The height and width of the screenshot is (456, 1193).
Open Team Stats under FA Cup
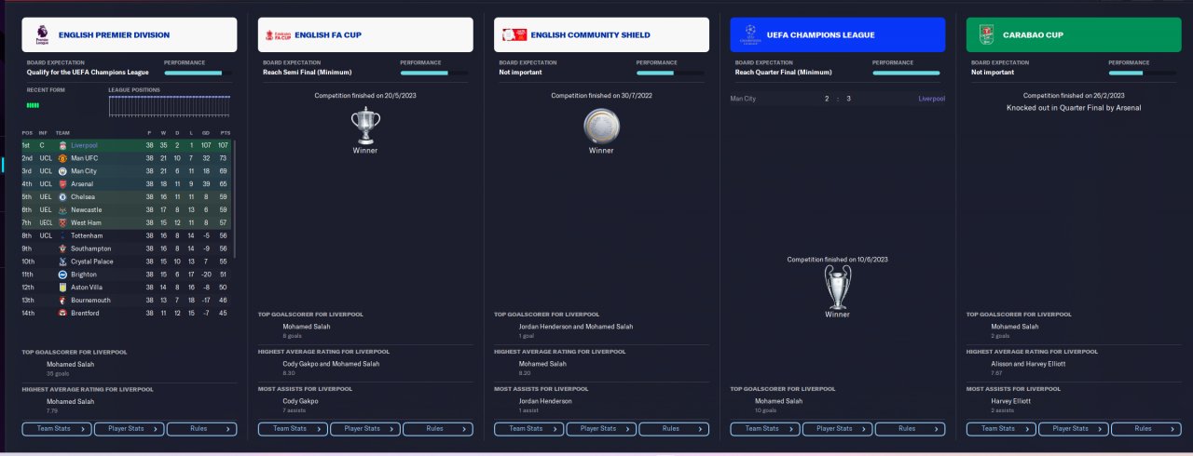click(293, 429)
